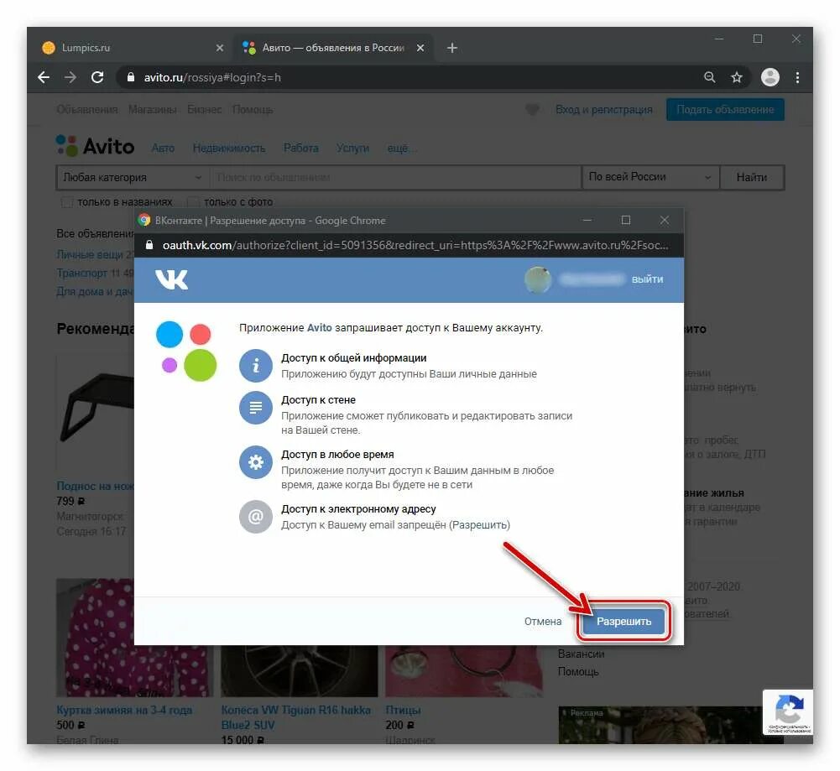Click the Подать объявление button

coord(725,109)
